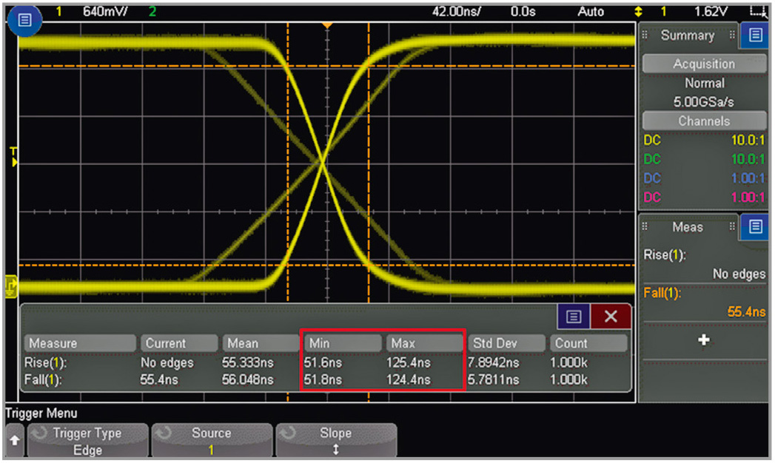Viewport: 775px width, 463px height.
Task: Click the trigger slope arrows icon in top bar
Action: pyautogui.click(x=639, y=12)
